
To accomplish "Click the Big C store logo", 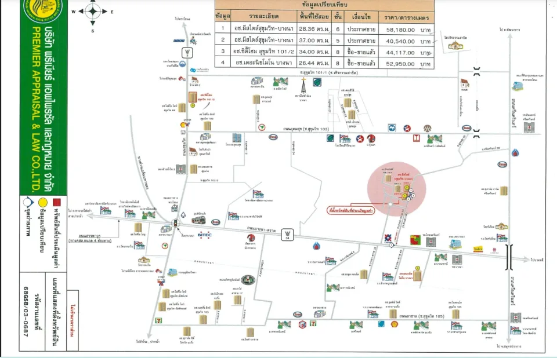I will click(x=415, y=240).
